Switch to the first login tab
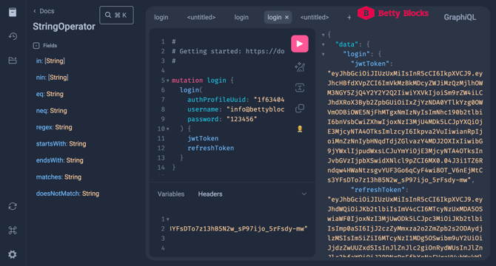This screenshot has width=496, height=266. click(161, 17)
